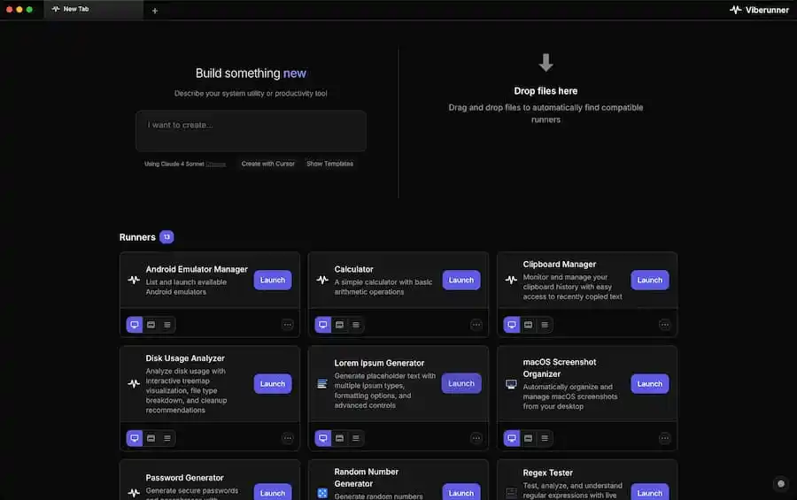The width and height of the screenshot is (797, 500).
Task: Click the Clipboard Manager pulse icon
Action: 511,280
